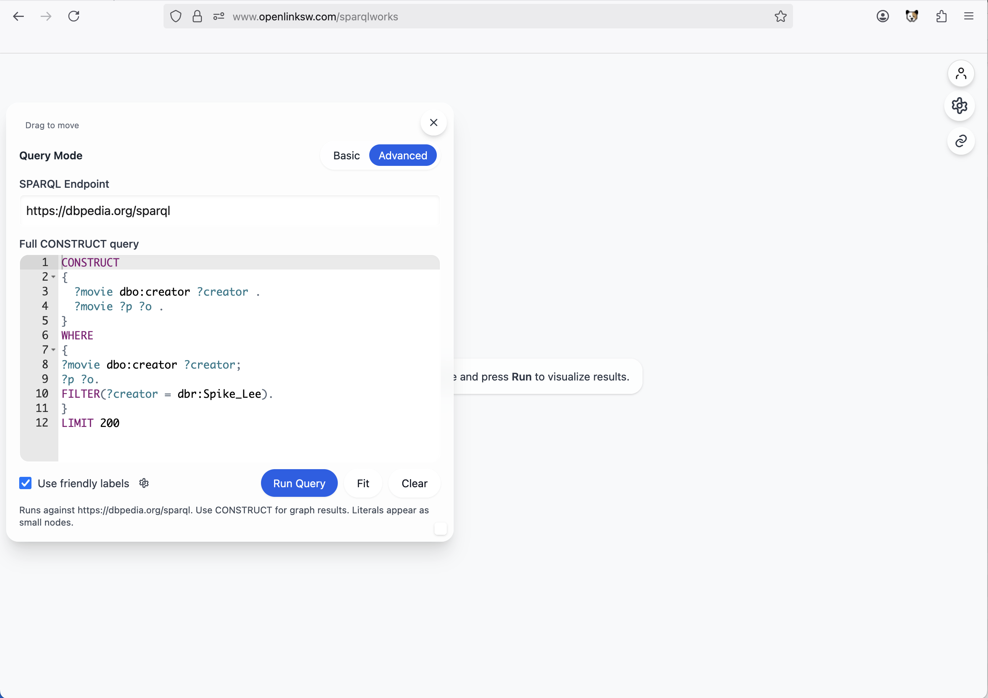Click the Fit button
Screen dimensions: 988x698
point(363,483)
